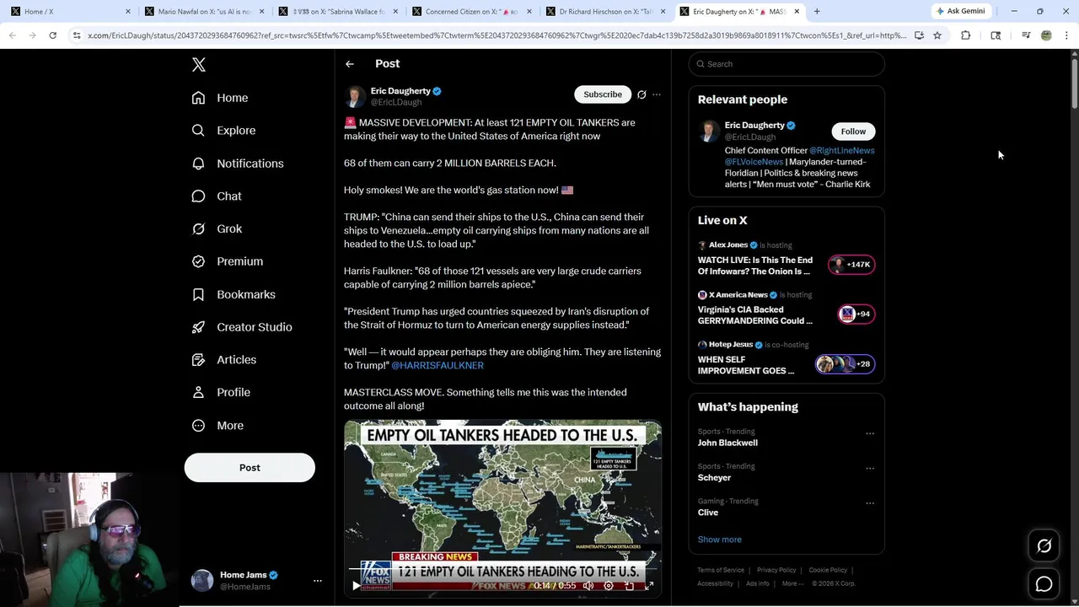This screenshot has width=1079, height=607.
Task: Open Premium in the sidebar
Action: [228, 261]
